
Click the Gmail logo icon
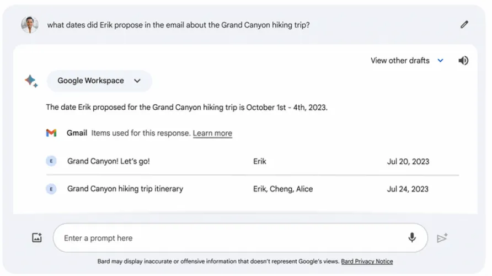pos(51,133)
